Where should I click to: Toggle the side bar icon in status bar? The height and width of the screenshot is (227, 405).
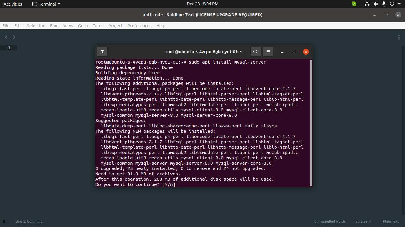coord(5,221)
